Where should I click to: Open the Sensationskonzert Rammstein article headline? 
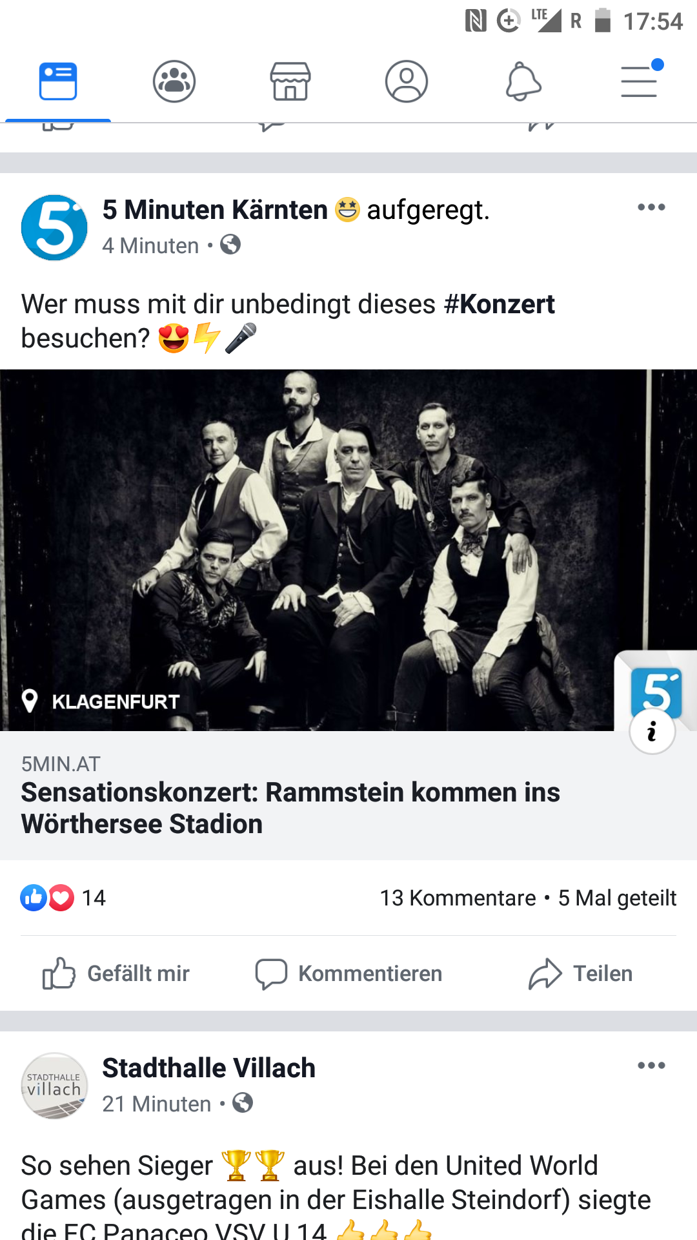pyautogui.click(x=290, y=808)
